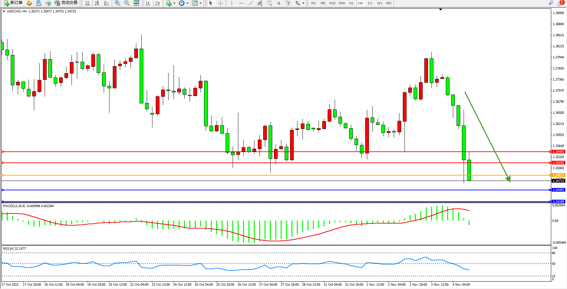Click the zoom in magnifier icon

coord(117,3)
